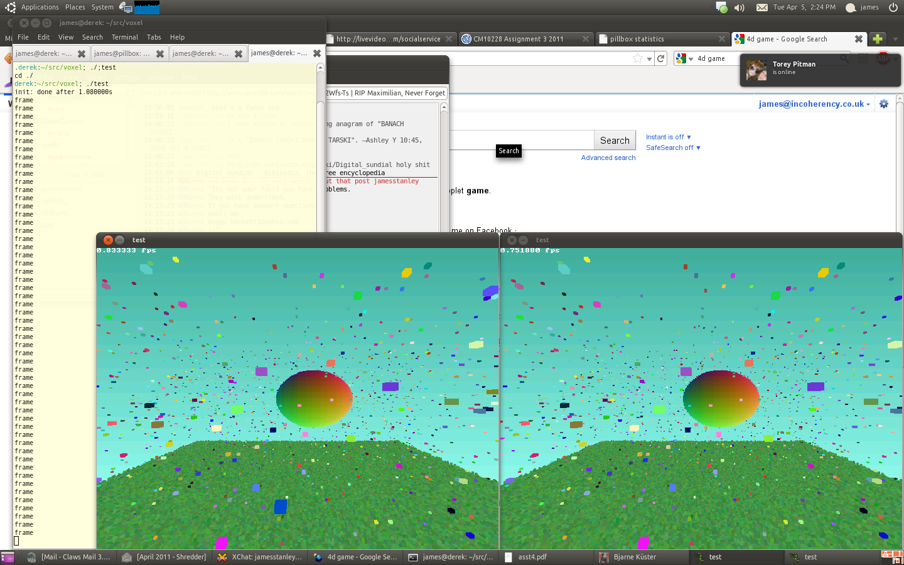
Task: Bookmark page with the star icon
Action: coord(638,58)
